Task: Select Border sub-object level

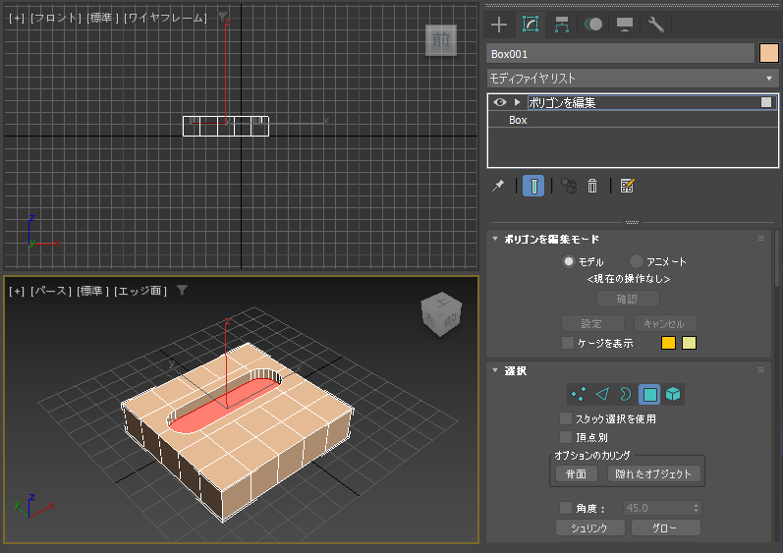Action: [626, 395]
